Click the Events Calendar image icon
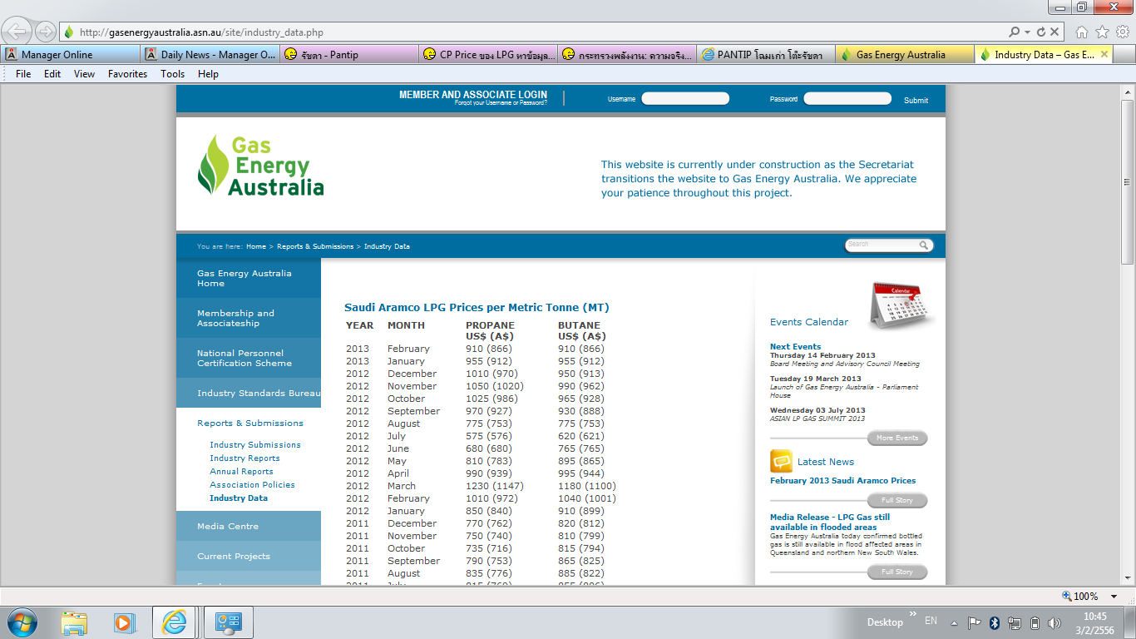Screen dimensions: 1136x639 [x=902, y=305]
